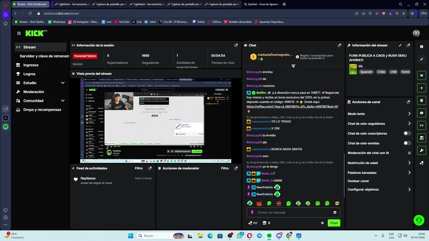Edit stream info with pencil icon in panel header
429x241 pixels.
pyautogui.click(x=400, y=45)
